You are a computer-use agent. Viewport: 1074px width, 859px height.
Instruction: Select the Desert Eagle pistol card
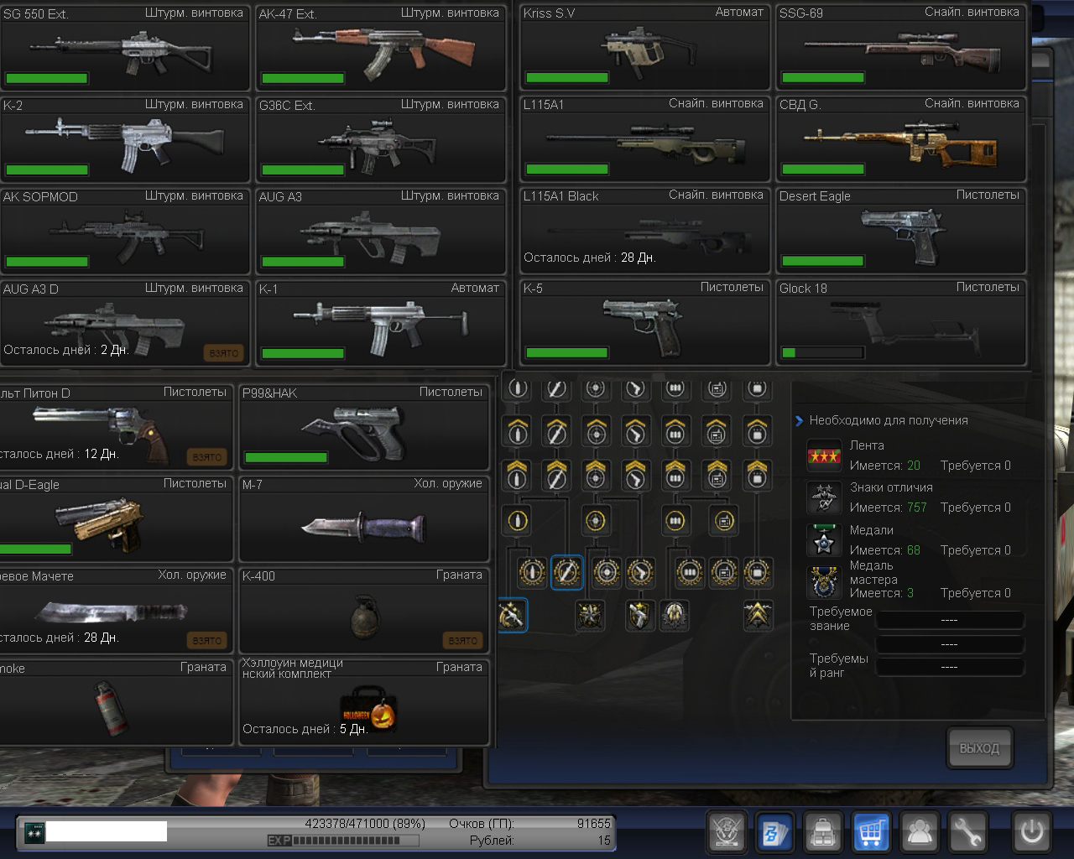(901, 231)
